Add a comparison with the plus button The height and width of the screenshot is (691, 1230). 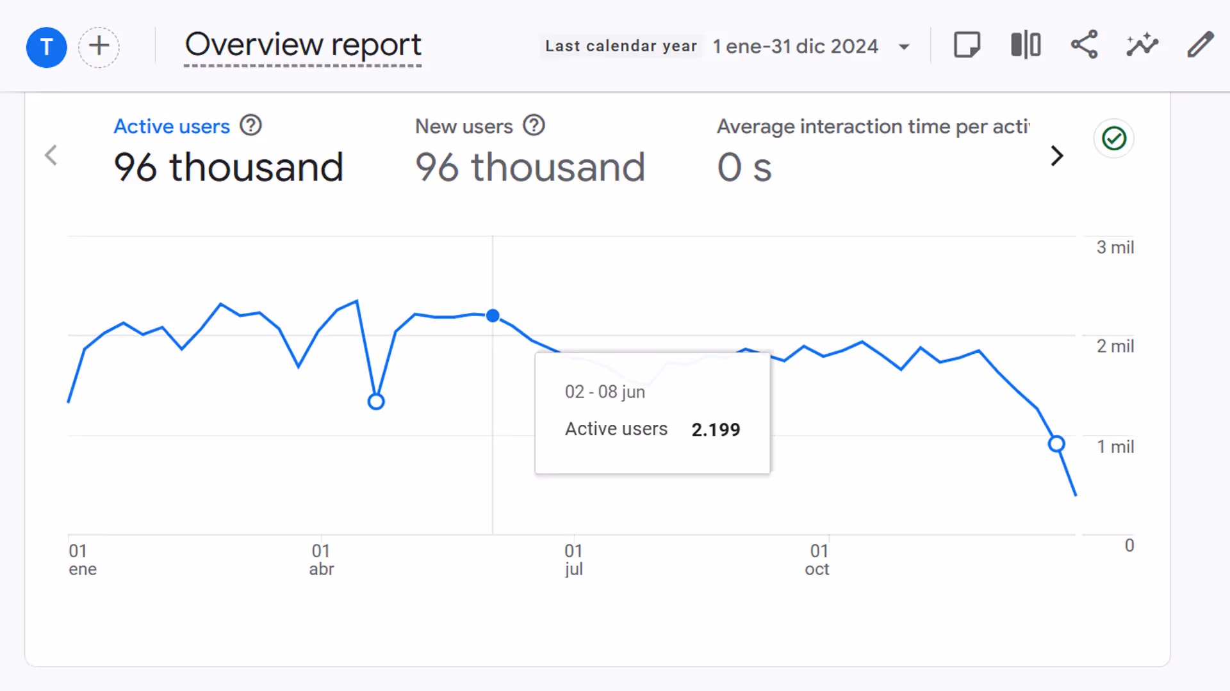coord(99,47)
